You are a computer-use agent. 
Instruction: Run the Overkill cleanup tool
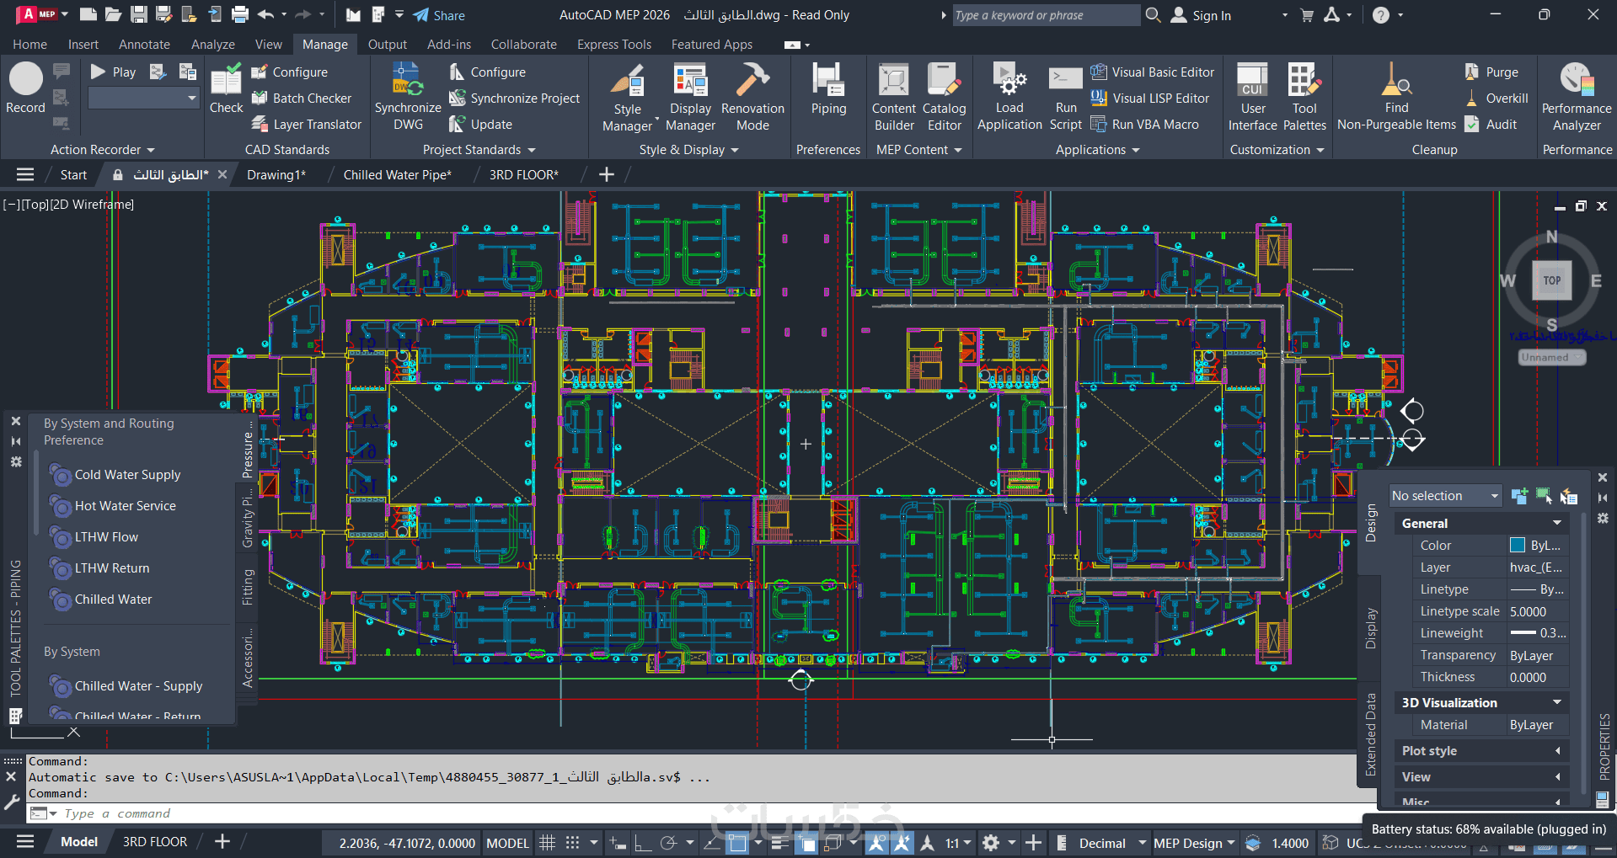[x=1497, y=99]
